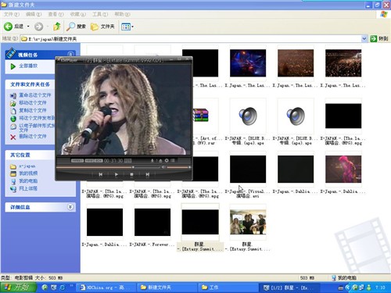Click the 全部播放 play all link
Viewport: 391px width, 293px height.
point(28,66)
